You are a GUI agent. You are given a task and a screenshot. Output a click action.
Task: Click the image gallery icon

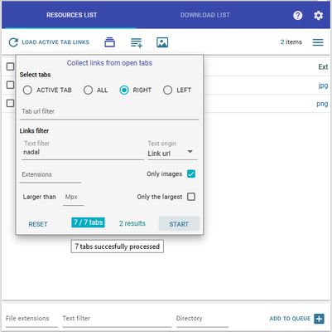[162, 42]
